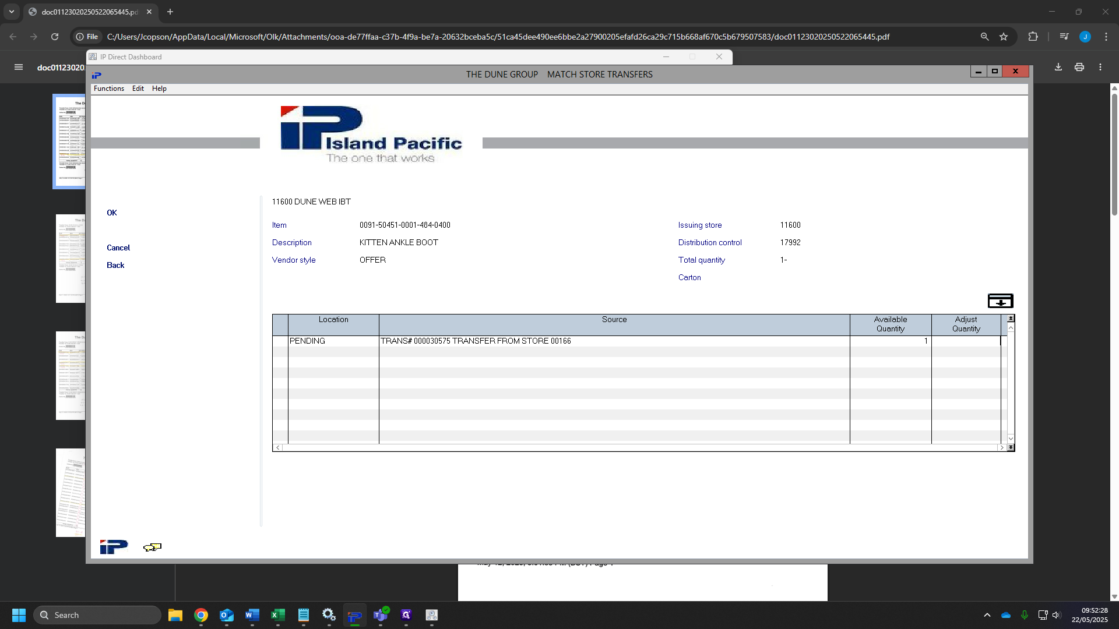Open Excel from the taskbar
The width and height of the screenshot is (1119, 629).
coord(278,615)
